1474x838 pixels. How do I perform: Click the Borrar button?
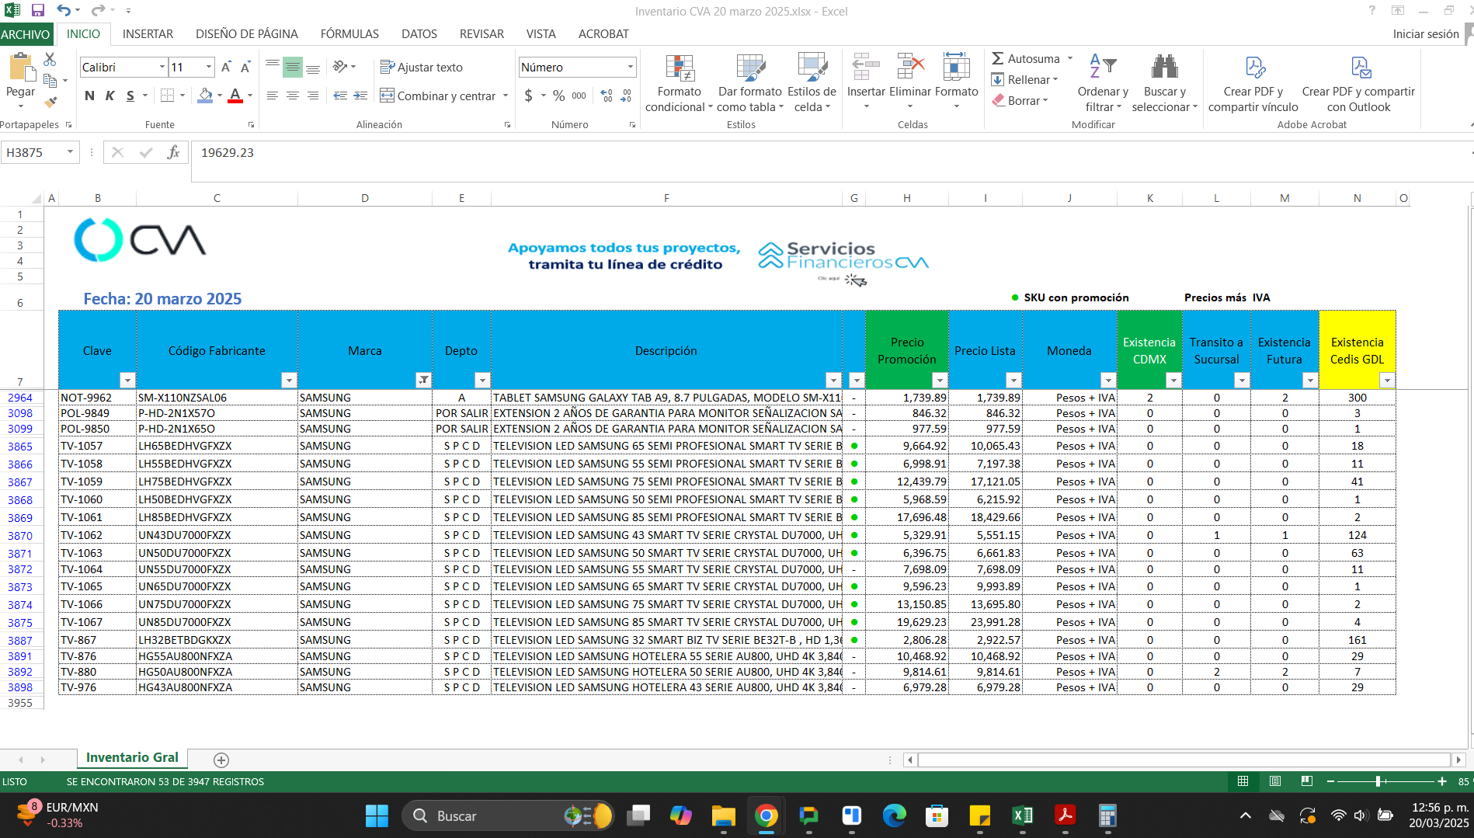pyautogui.click(x=1020, y=100)
